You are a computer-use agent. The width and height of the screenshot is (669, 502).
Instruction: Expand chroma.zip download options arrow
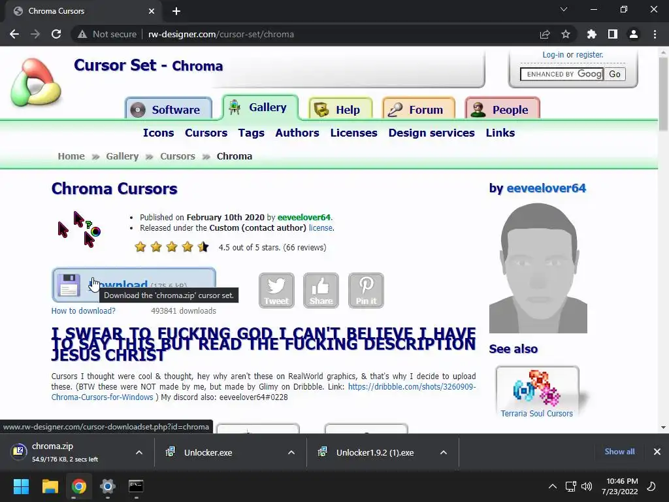[139, 452]
